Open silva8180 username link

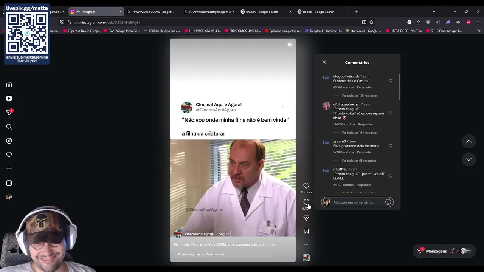point(340,169)
